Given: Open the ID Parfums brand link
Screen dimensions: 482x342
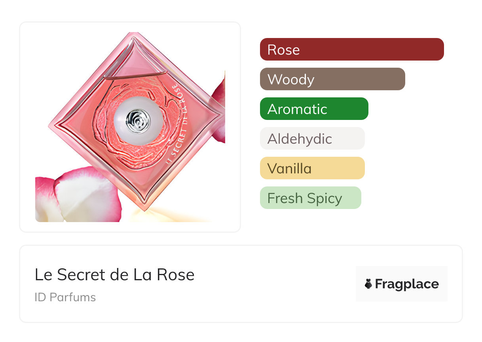Looking at the screenshot, I should click(65, 297).
